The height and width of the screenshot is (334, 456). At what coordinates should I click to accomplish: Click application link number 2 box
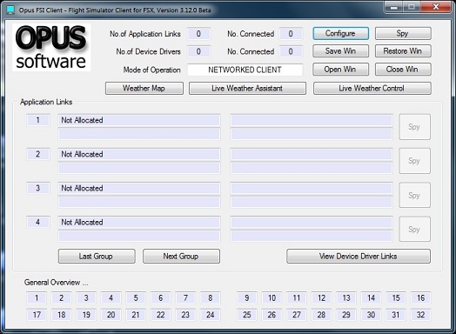pyautogui.click(x=38, y=154)
